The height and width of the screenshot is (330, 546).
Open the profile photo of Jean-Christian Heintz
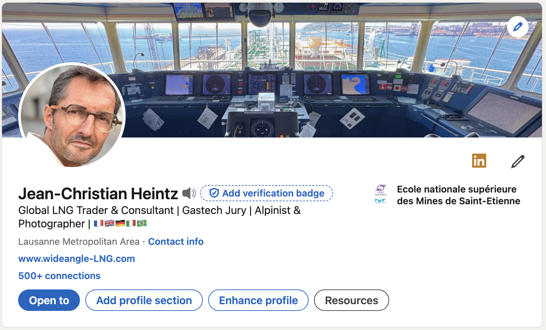(x=72, y=115)
